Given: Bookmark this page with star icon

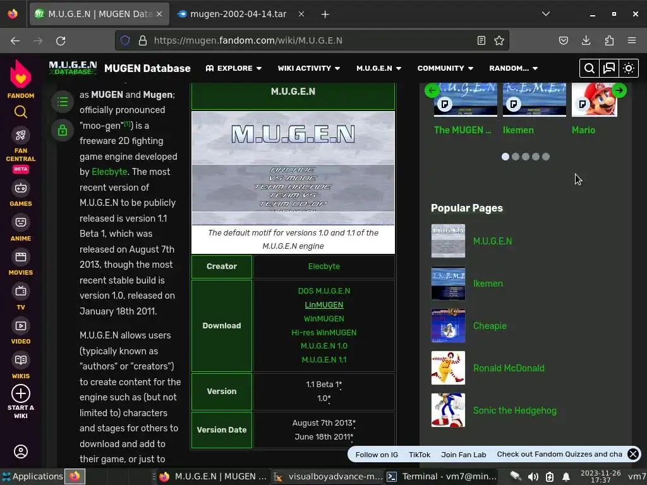Looking at the screenshot, I should pyautogui.click(x=499, y=40).
